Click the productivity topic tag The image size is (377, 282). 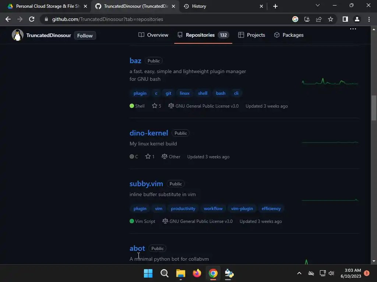[183, 209]
